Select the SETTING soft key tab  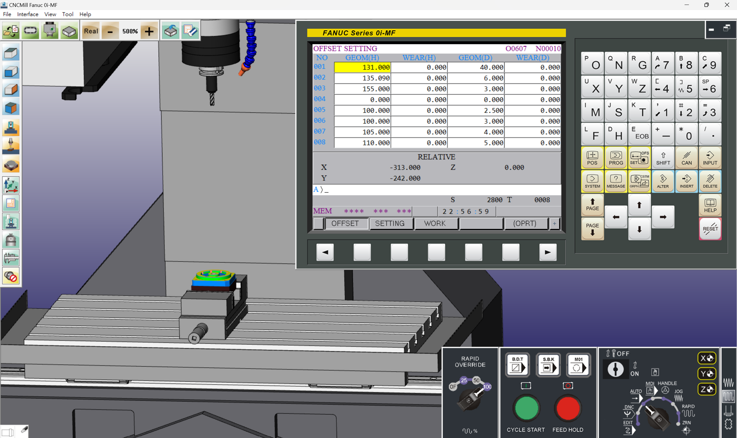point(391,223)
